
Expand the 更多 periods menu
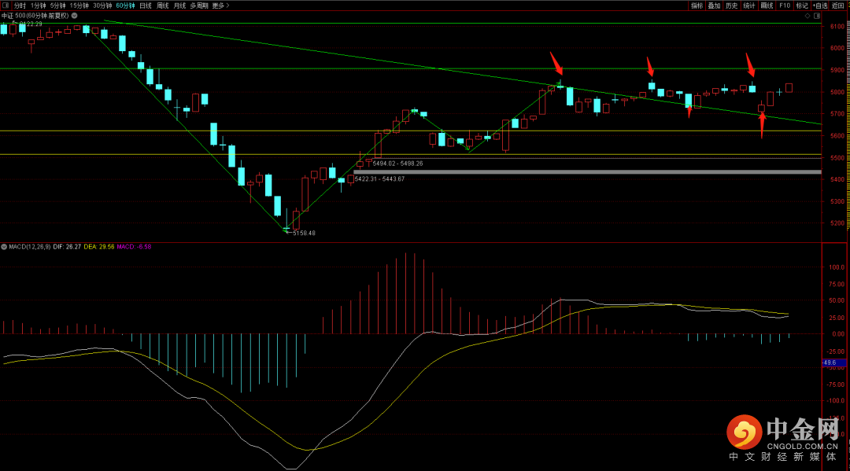coord(220,6)
